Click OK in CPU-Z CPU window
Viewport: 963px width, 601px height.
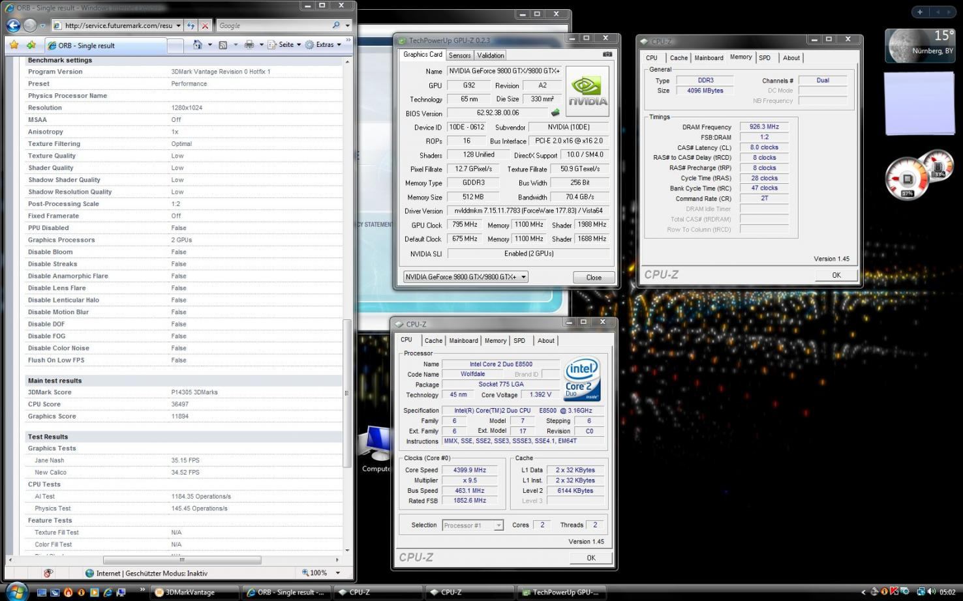591,557
